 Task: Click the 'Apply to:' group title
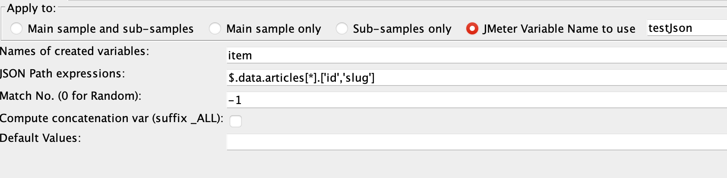(31, 8)
